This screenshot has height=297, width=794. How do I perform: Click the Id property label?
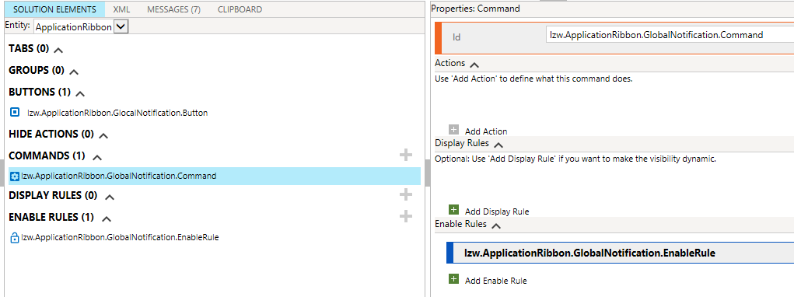pos(456,37)
